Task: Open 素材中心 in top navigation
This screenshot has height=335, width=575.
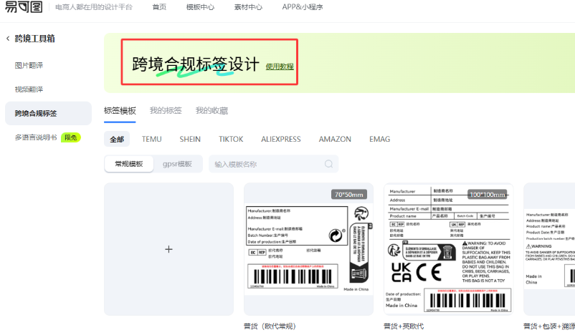Action: (x=247, y=7)
